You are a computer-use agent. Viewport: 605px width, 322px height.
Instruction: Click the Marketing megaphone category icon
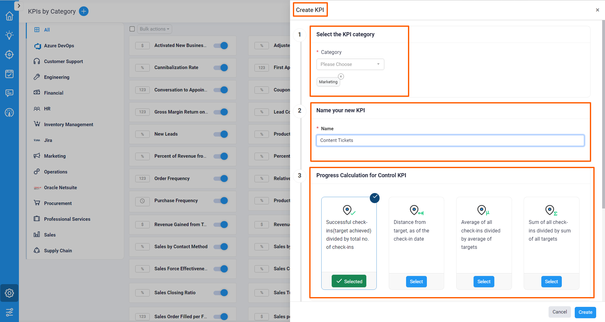pos(37,156)
